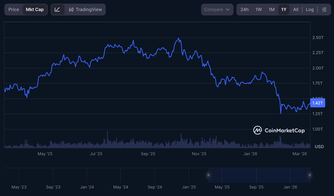Switch the chart to Price view
This screenshot has width=334, height=196.
[x=14, y=9]
